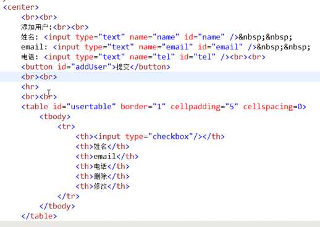Click the opening <tbody> tag
The height and width of the screenshot is (227, 320).
(55, 117)
